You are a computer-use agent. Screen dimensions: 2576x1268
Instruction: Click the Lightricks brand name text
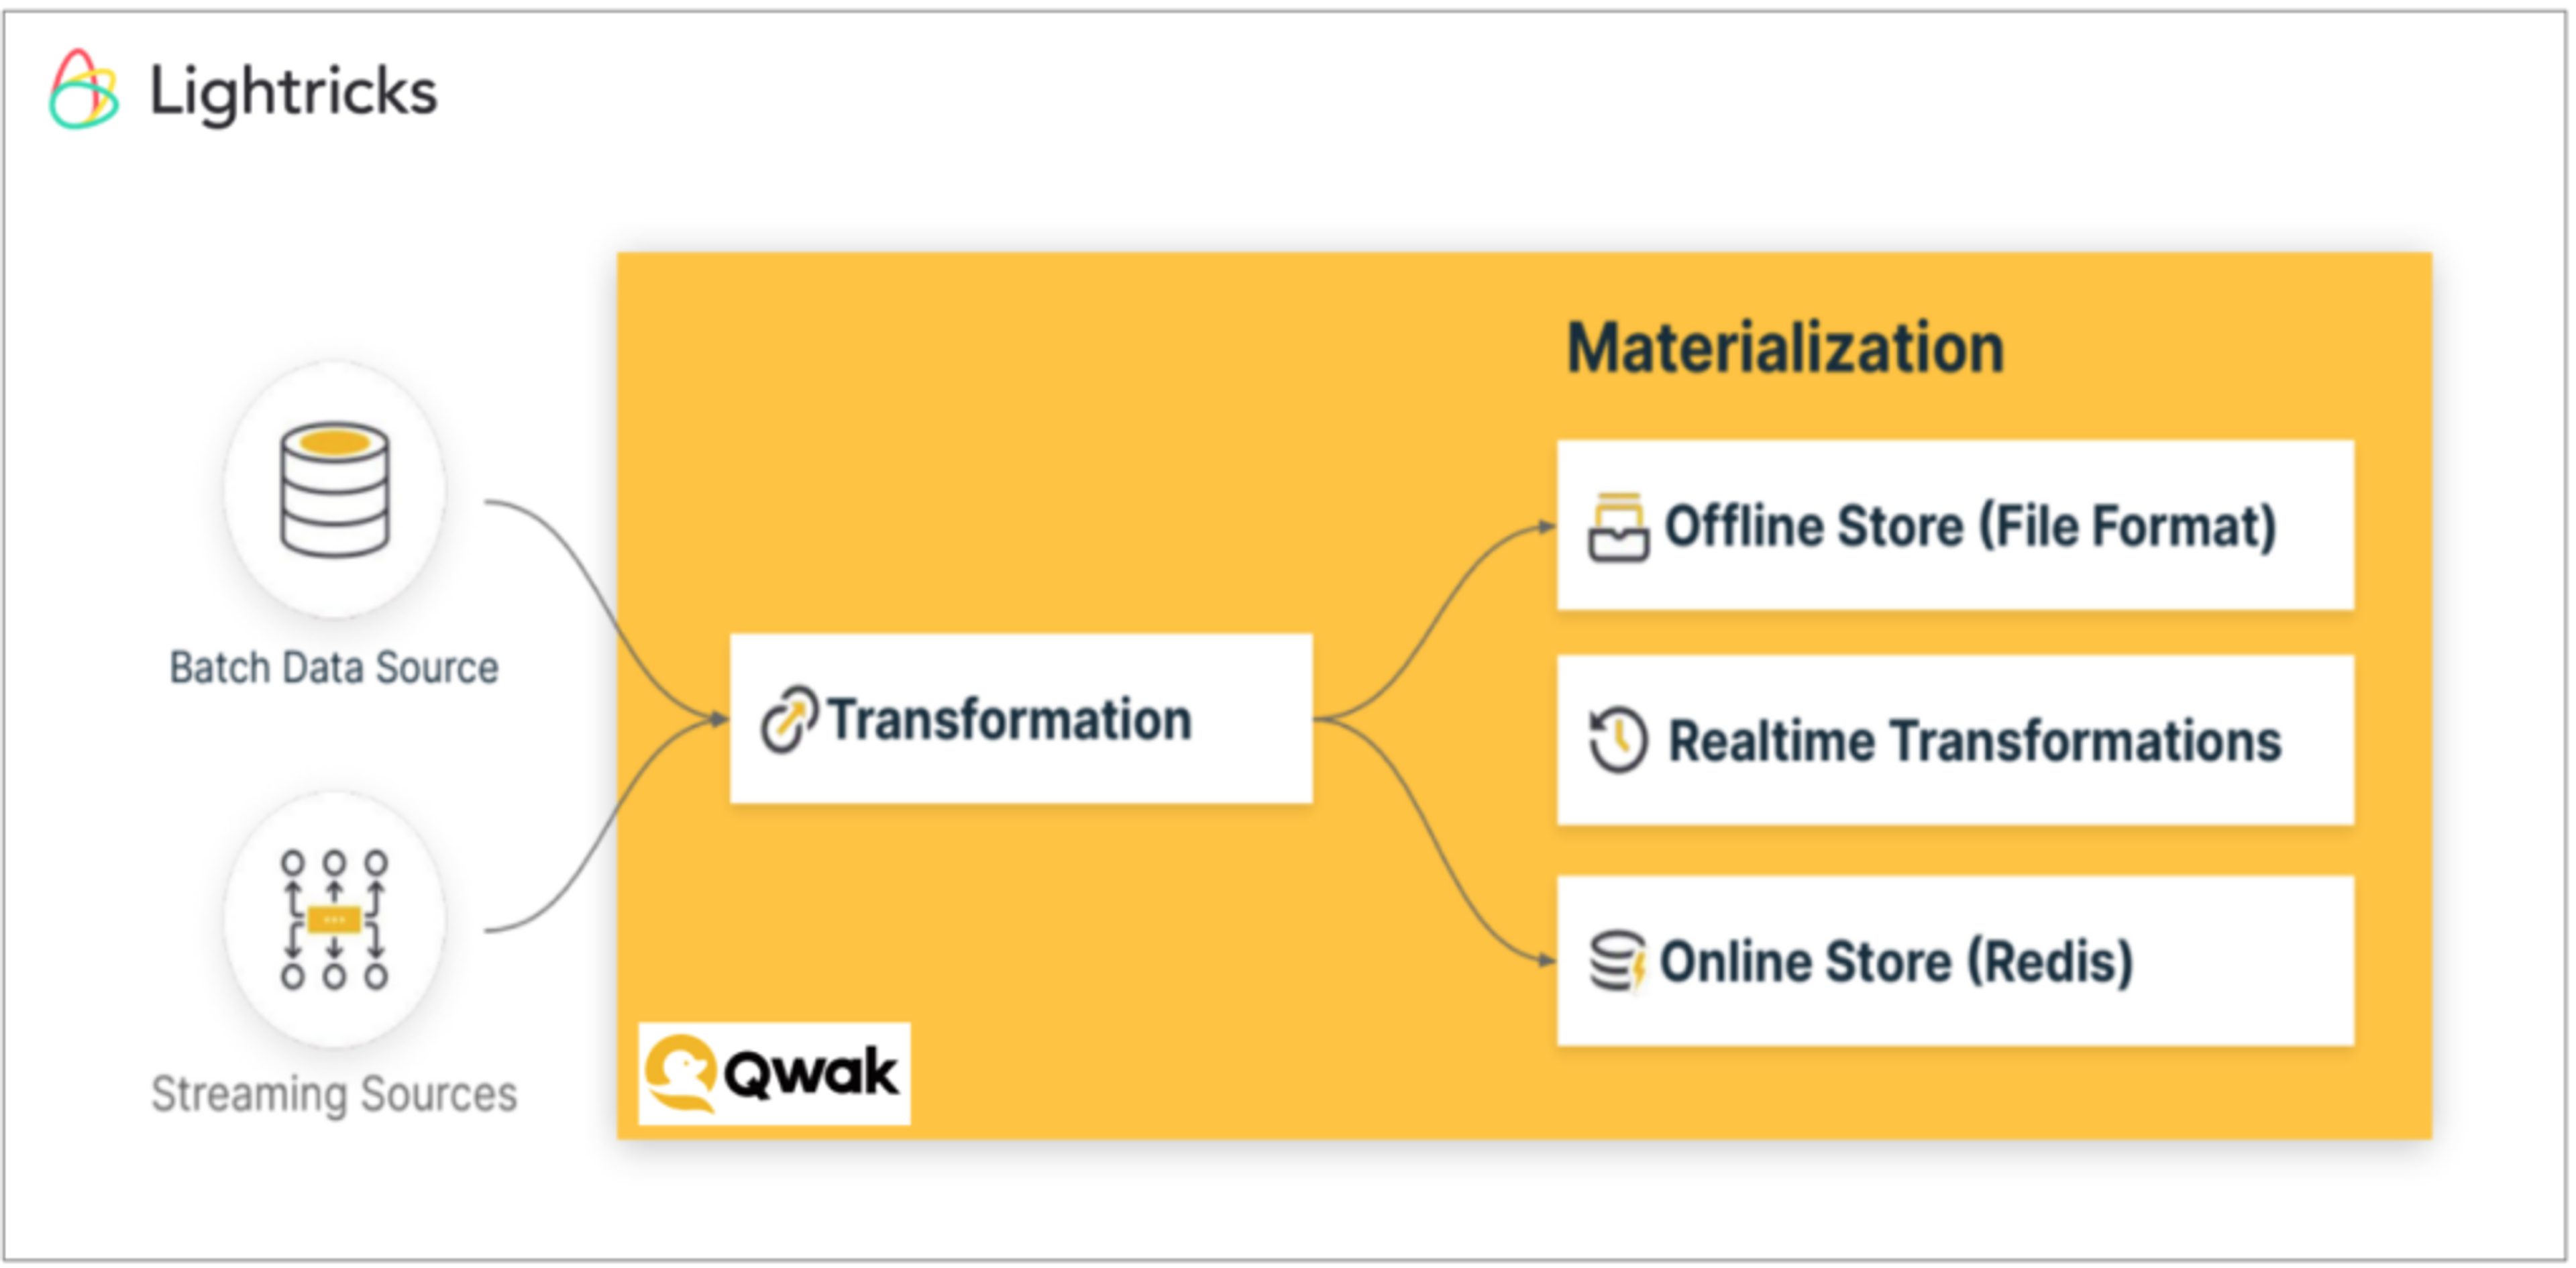point(293,92)
